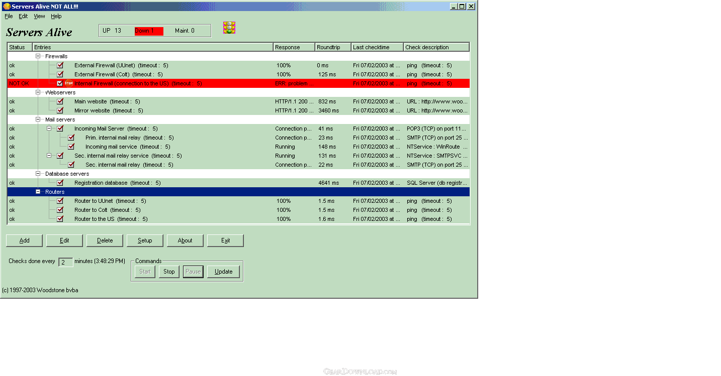Toggle checkbox for Internal Firewall entry
The width and height of the screenshot is (721, 376).
click(60, 83)
